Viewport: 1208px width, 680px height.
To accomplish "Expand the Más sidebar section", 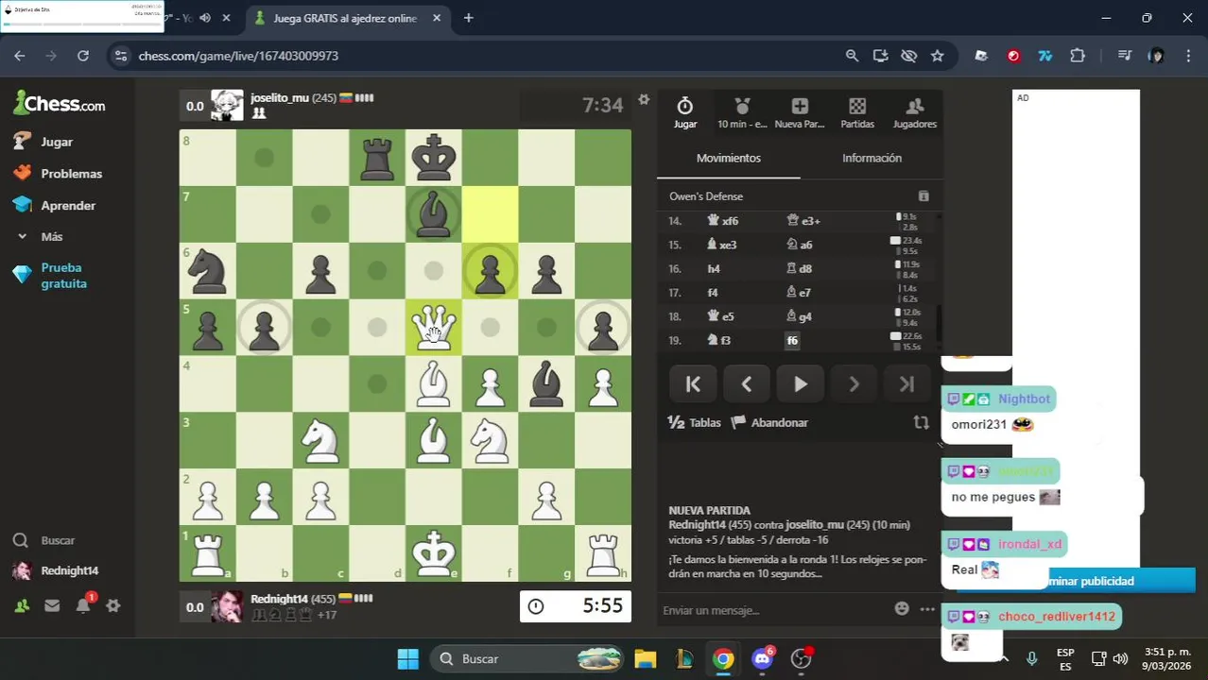I will coord(40,236).
